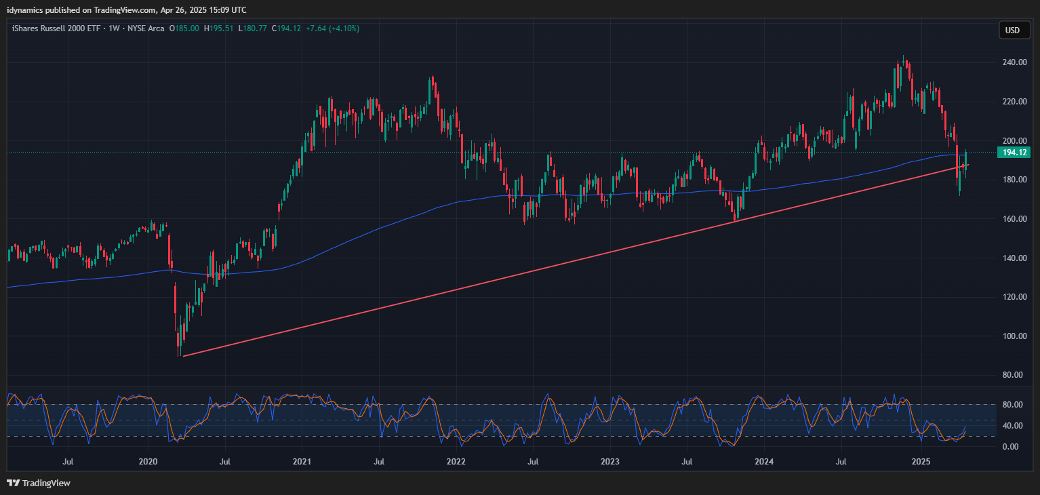Click the idynamics published on TradingView.com header

[x=127, y=9]
